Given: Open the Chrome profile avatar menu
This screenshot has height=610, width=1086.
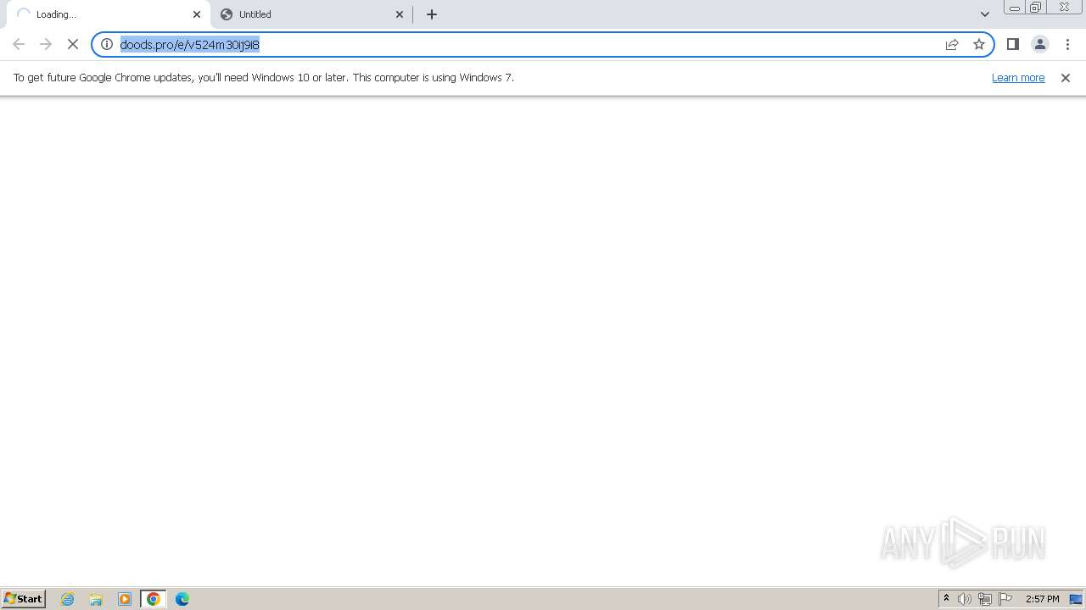Looking at the screenshot, I should tap(1040, 44).
